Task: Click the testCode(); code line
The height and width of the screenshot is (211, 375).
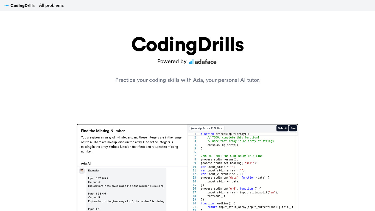Action: (216, 196)
